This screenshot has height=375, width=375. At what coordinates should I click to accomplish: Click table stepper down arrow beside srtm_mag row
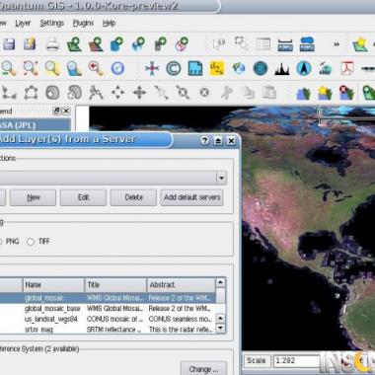[x=221, y=328]
